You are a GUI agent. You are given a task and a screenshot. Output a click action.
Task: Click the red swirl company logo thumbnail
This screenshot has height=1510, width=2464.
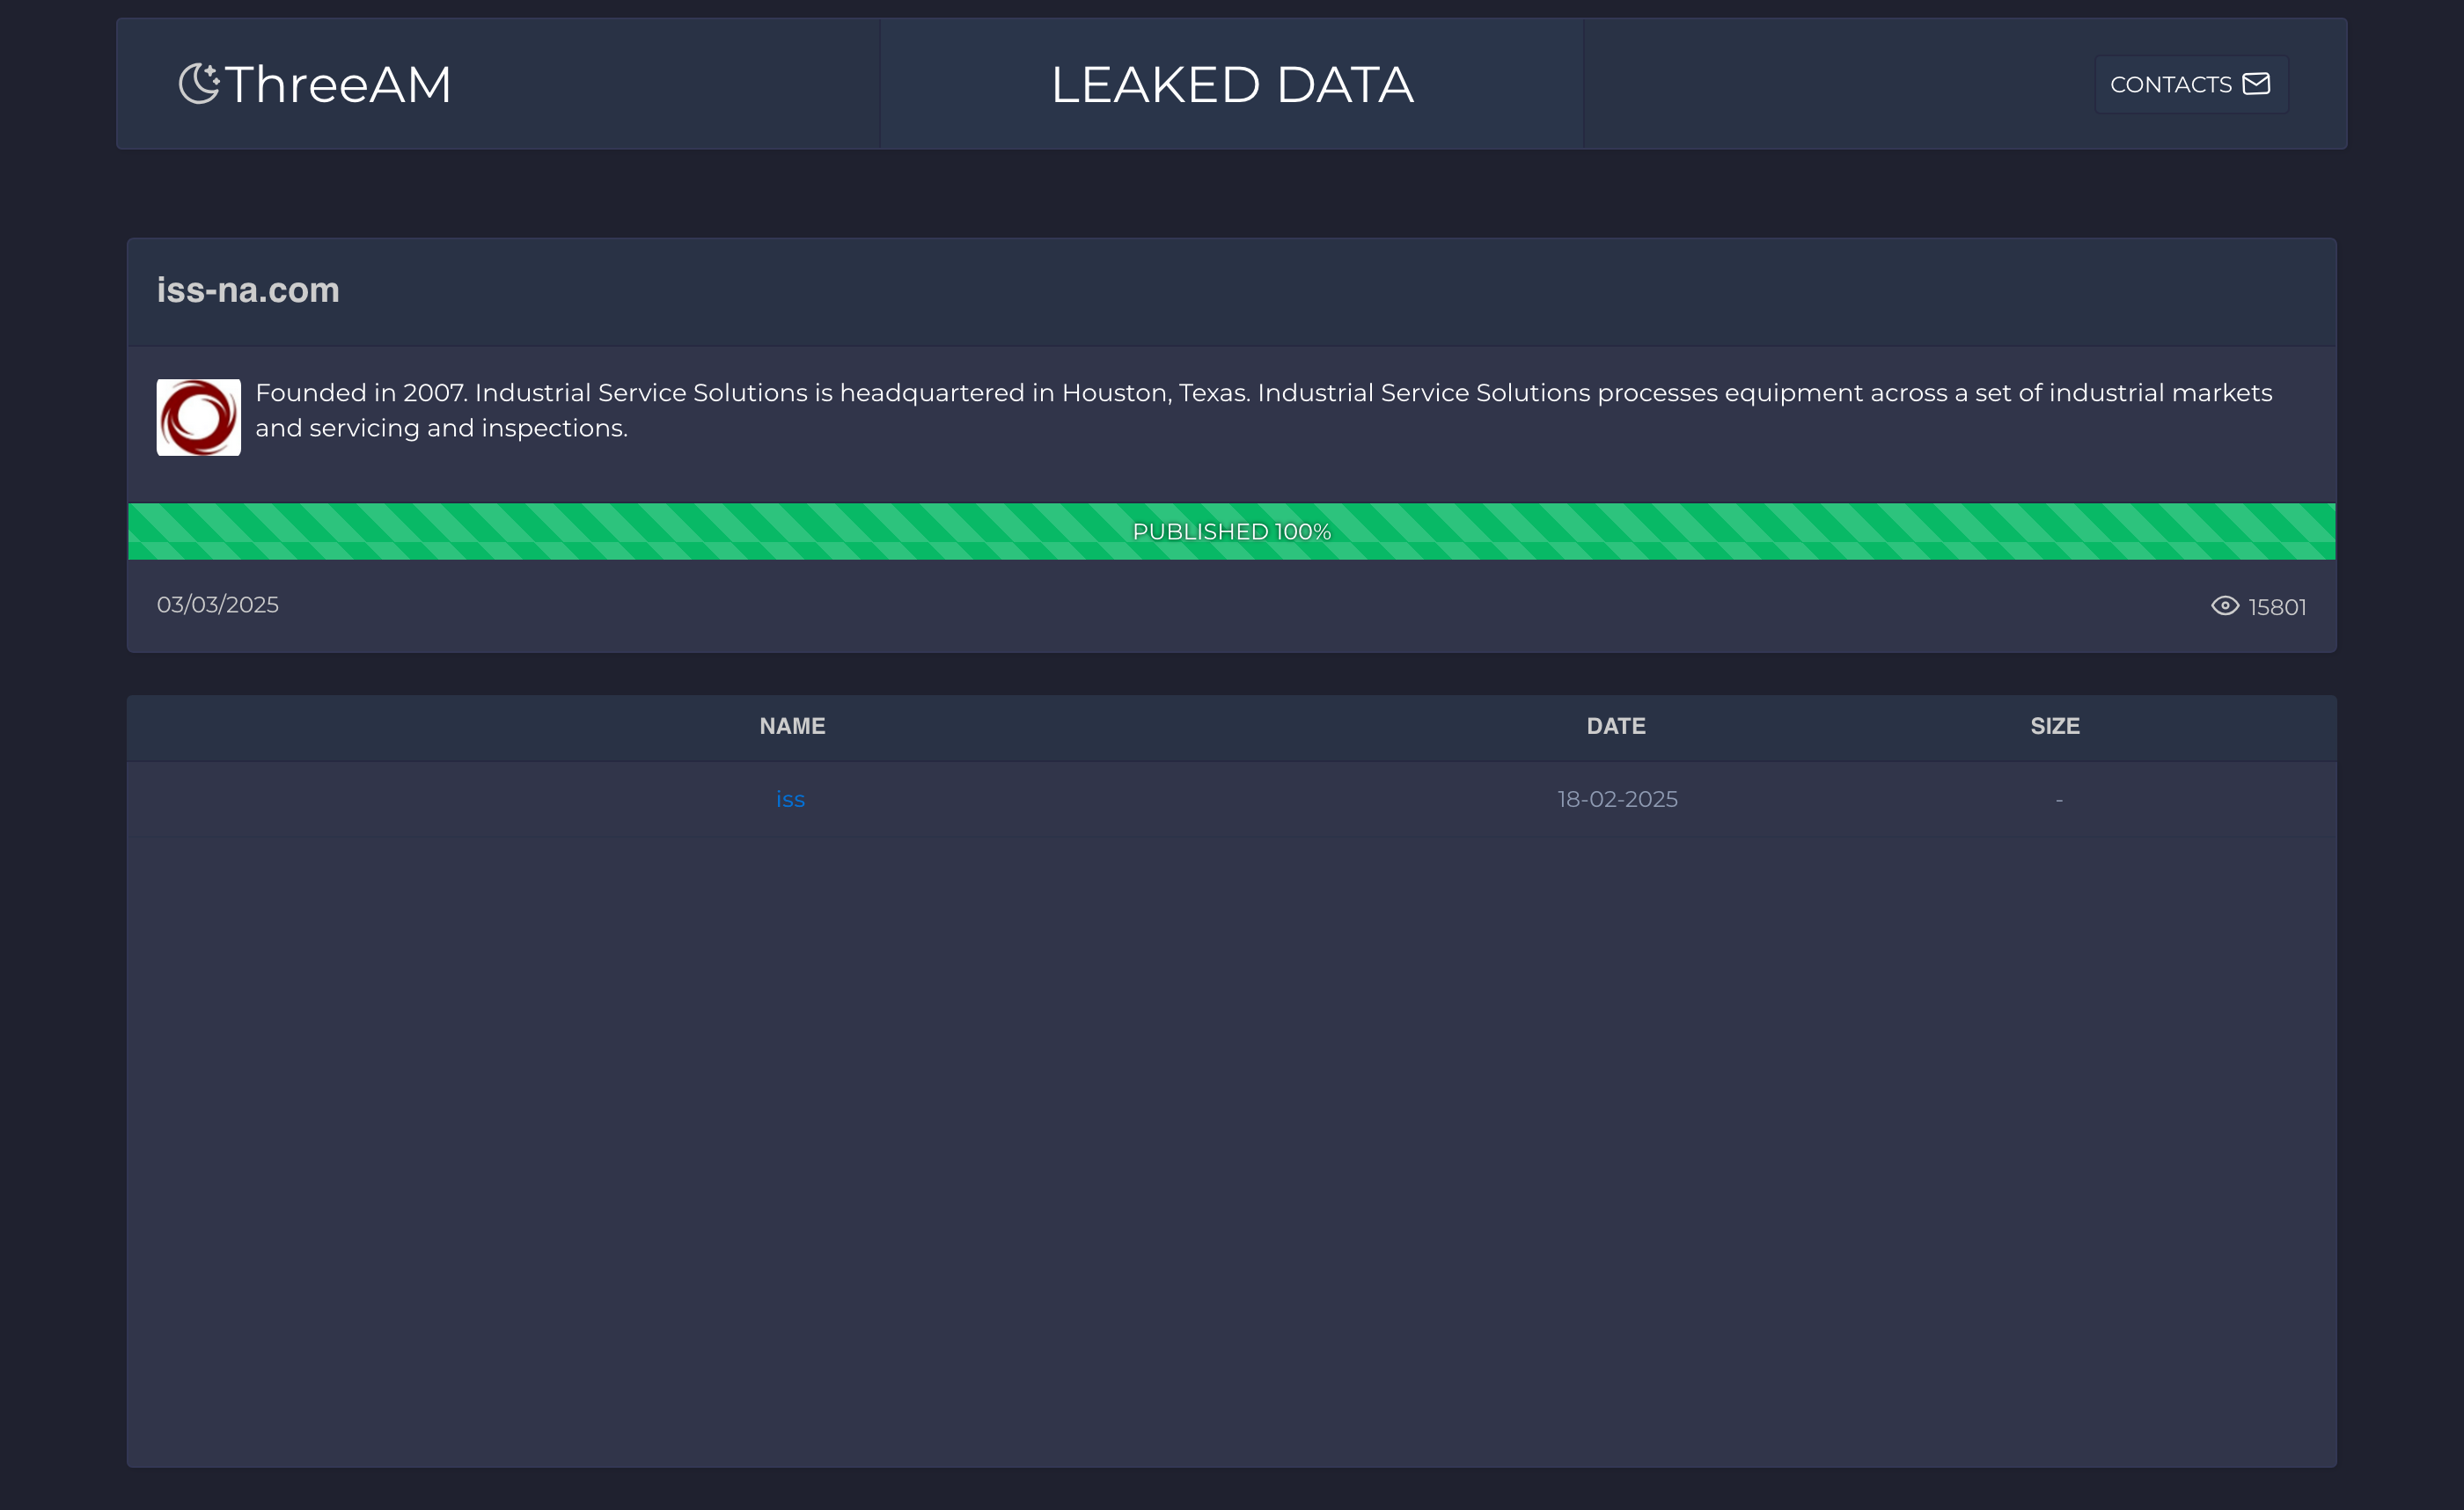pos(199,417)
